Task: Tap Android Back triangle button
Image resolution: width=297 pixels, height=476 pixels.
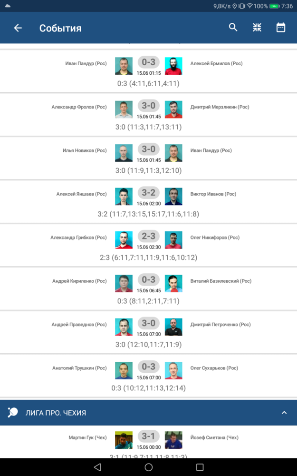Action: coord(97,467)
